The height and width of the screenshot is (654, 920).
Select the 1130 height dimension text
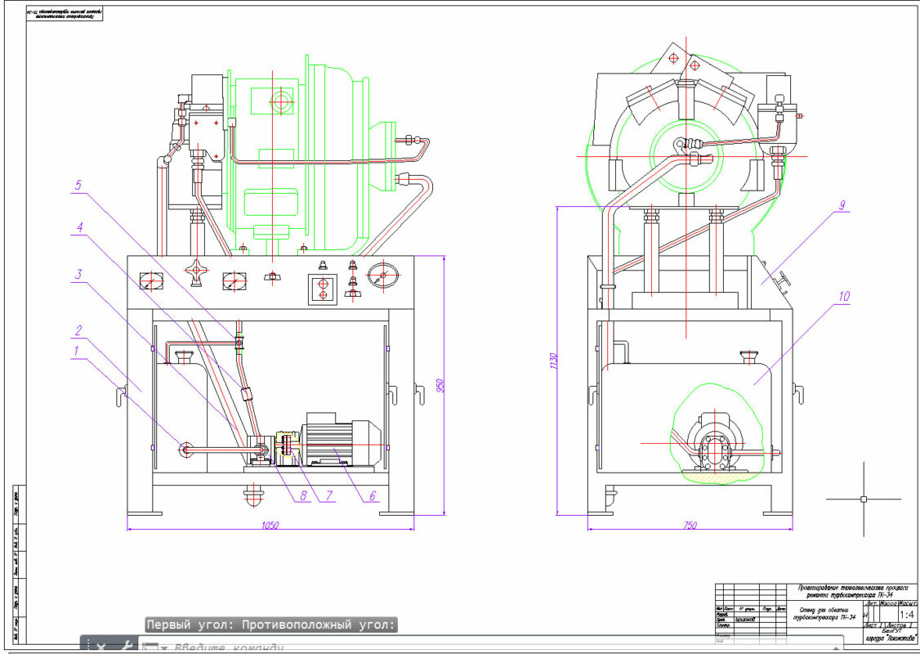553,361
